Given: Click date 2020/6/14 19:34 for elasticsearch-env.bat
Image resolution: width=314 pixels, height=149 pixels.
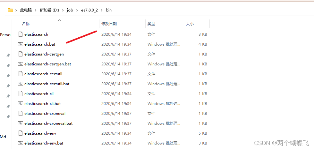Looking at the screenshot, I should pyautogui.click(x=116, y=143).
